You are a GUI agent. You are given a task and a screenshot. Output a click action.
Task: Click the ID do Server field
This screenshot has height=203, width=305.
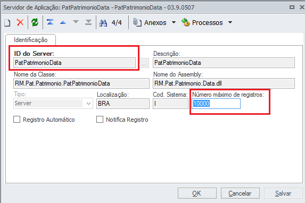click(75, 63)
